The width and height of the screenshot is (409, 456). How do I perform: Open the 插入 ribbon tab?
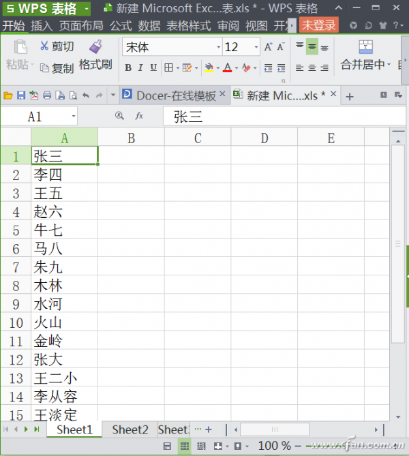point(42,26)
